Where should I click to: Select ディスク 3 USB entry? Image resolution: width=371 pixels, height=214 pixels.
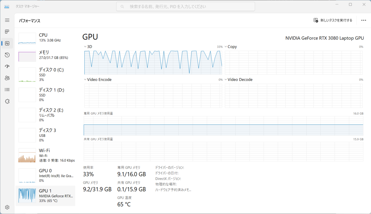pyautogui.click(x=45, y=135)
